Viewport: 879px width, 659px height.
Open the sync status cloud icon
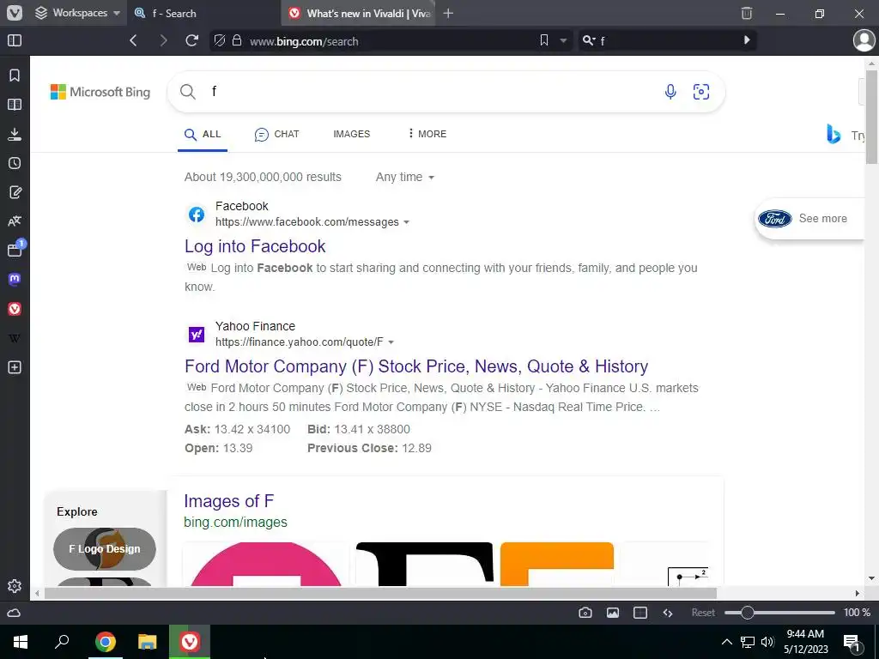coord(14,613)
